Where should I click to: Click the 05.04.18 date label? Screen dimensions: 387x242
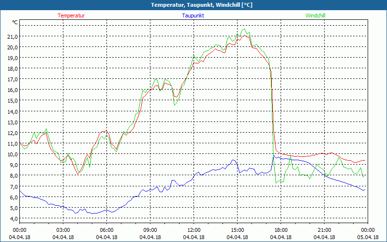click(x=368, y=237)
